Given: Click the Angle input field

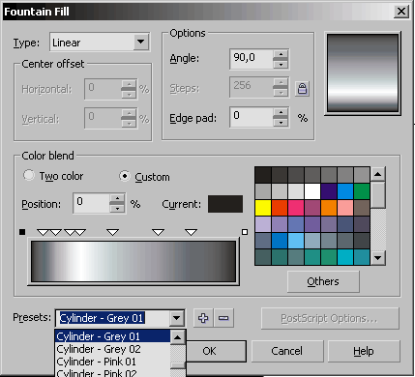Looking at the screenshot, I should 252,59.
